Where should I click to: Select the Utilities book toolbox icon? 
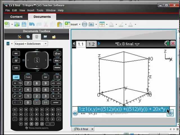tap(45, 37)
